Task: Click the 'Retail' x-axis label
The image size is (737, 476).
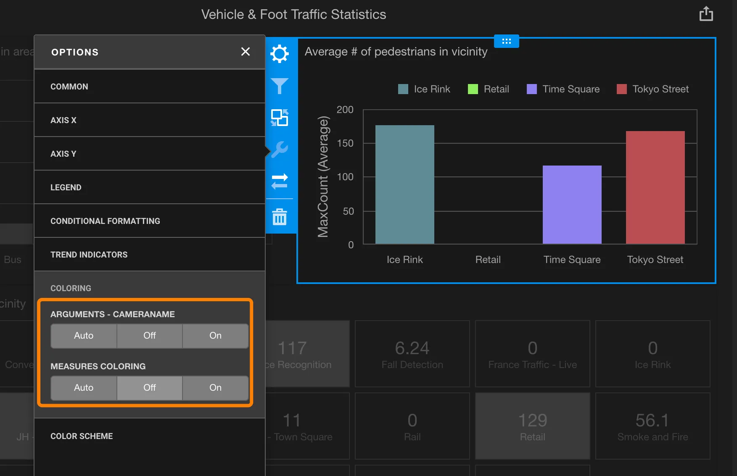Action: pos(488,260)
